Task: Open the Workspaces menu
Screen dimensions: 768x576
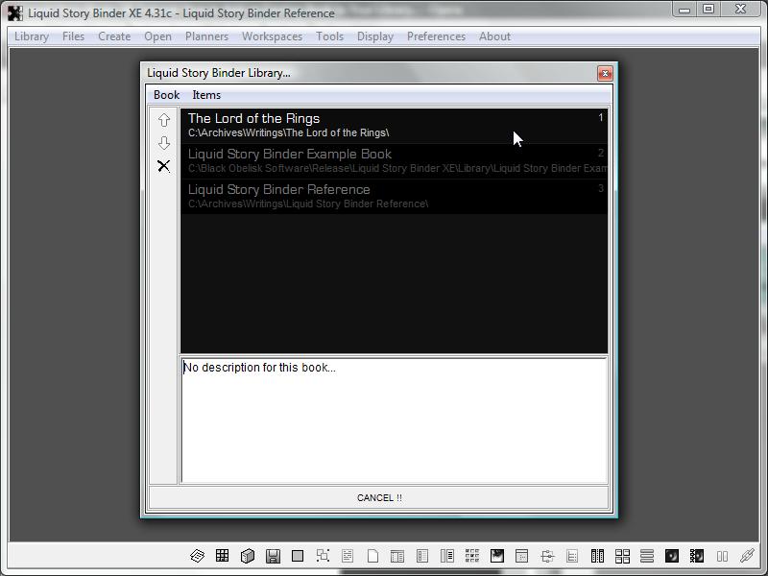Action: point(272,36)
